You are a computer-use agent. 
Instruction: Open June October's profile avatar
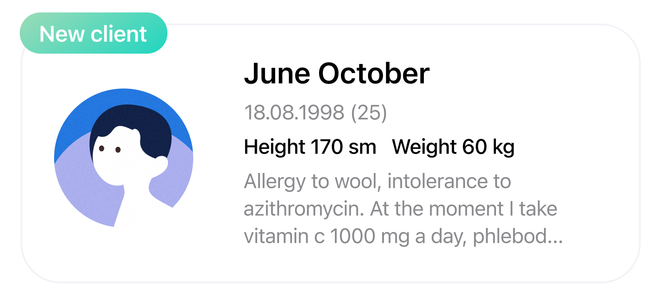pos(124,158)
